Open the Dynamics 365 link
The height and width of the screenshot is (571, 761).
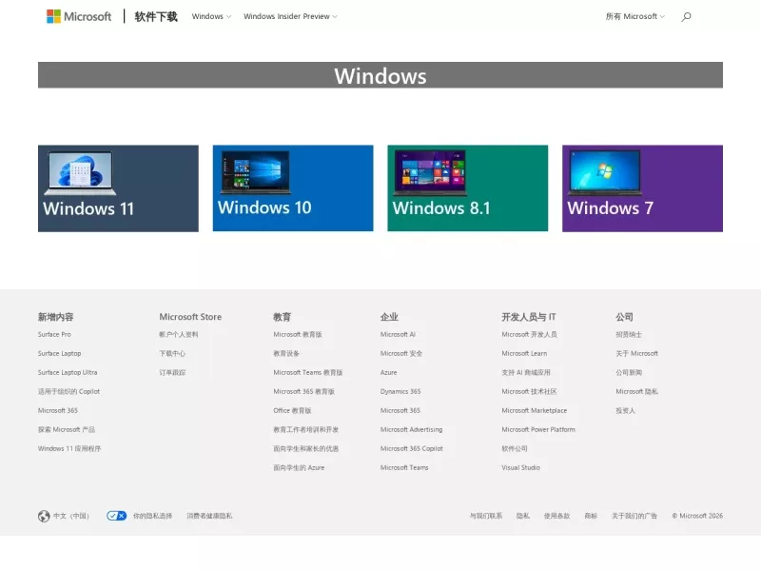(x=400, y=391)
